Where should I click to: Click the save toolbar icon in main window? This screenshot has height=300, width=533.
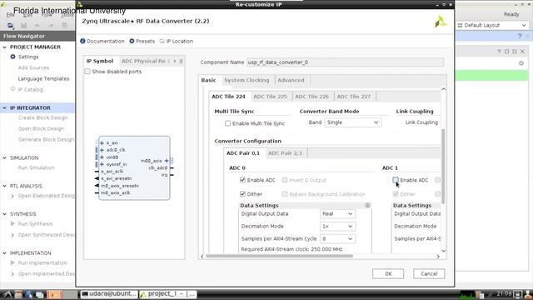(x=24, y=26)
